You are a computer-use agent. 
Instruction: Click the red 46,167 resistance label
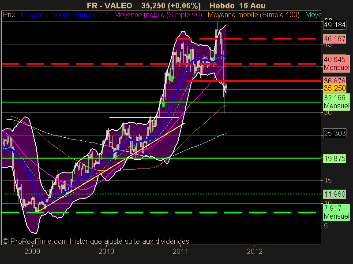point(334,39)
